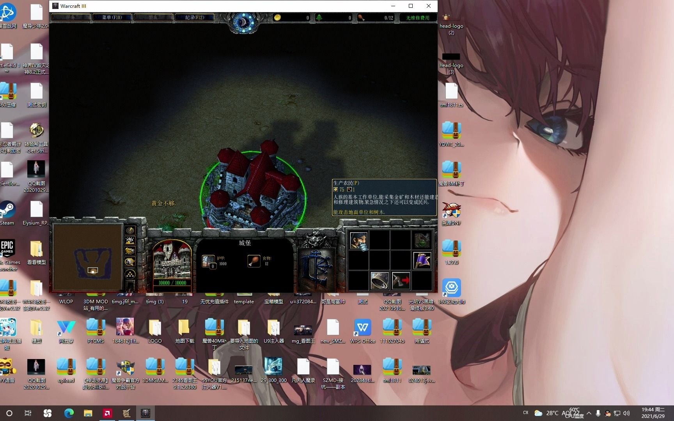Image resolution: width=674 pixels, height=421 pixels.
Task: Select the 111027045 archive on desktop
Action: (392, 331)
